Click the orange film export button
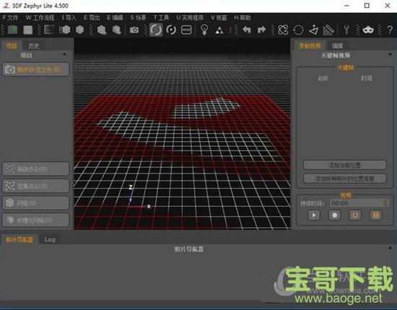The width and height of the screenshot is (397, 310). pos(376,215)
